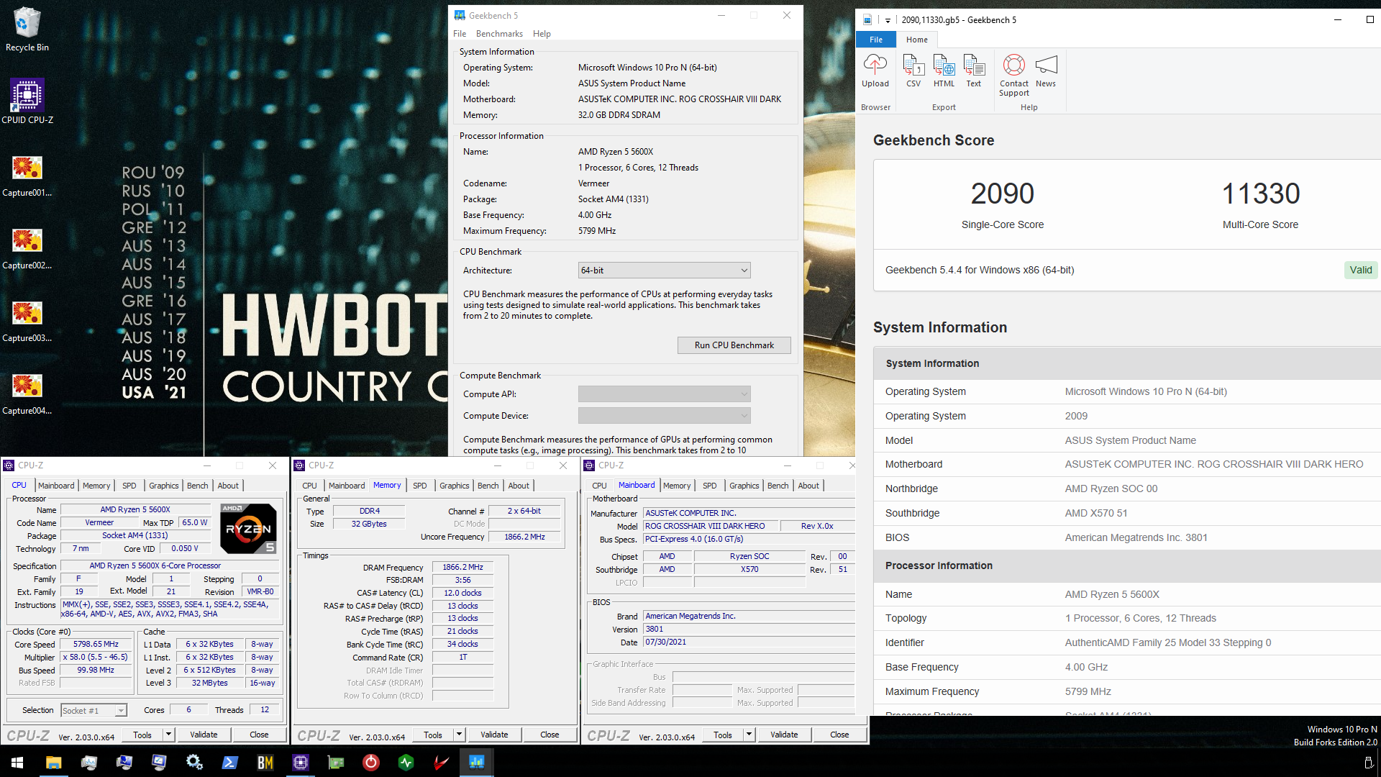Switch to Memory tab in right CPU-Z window

coord(677,486)
